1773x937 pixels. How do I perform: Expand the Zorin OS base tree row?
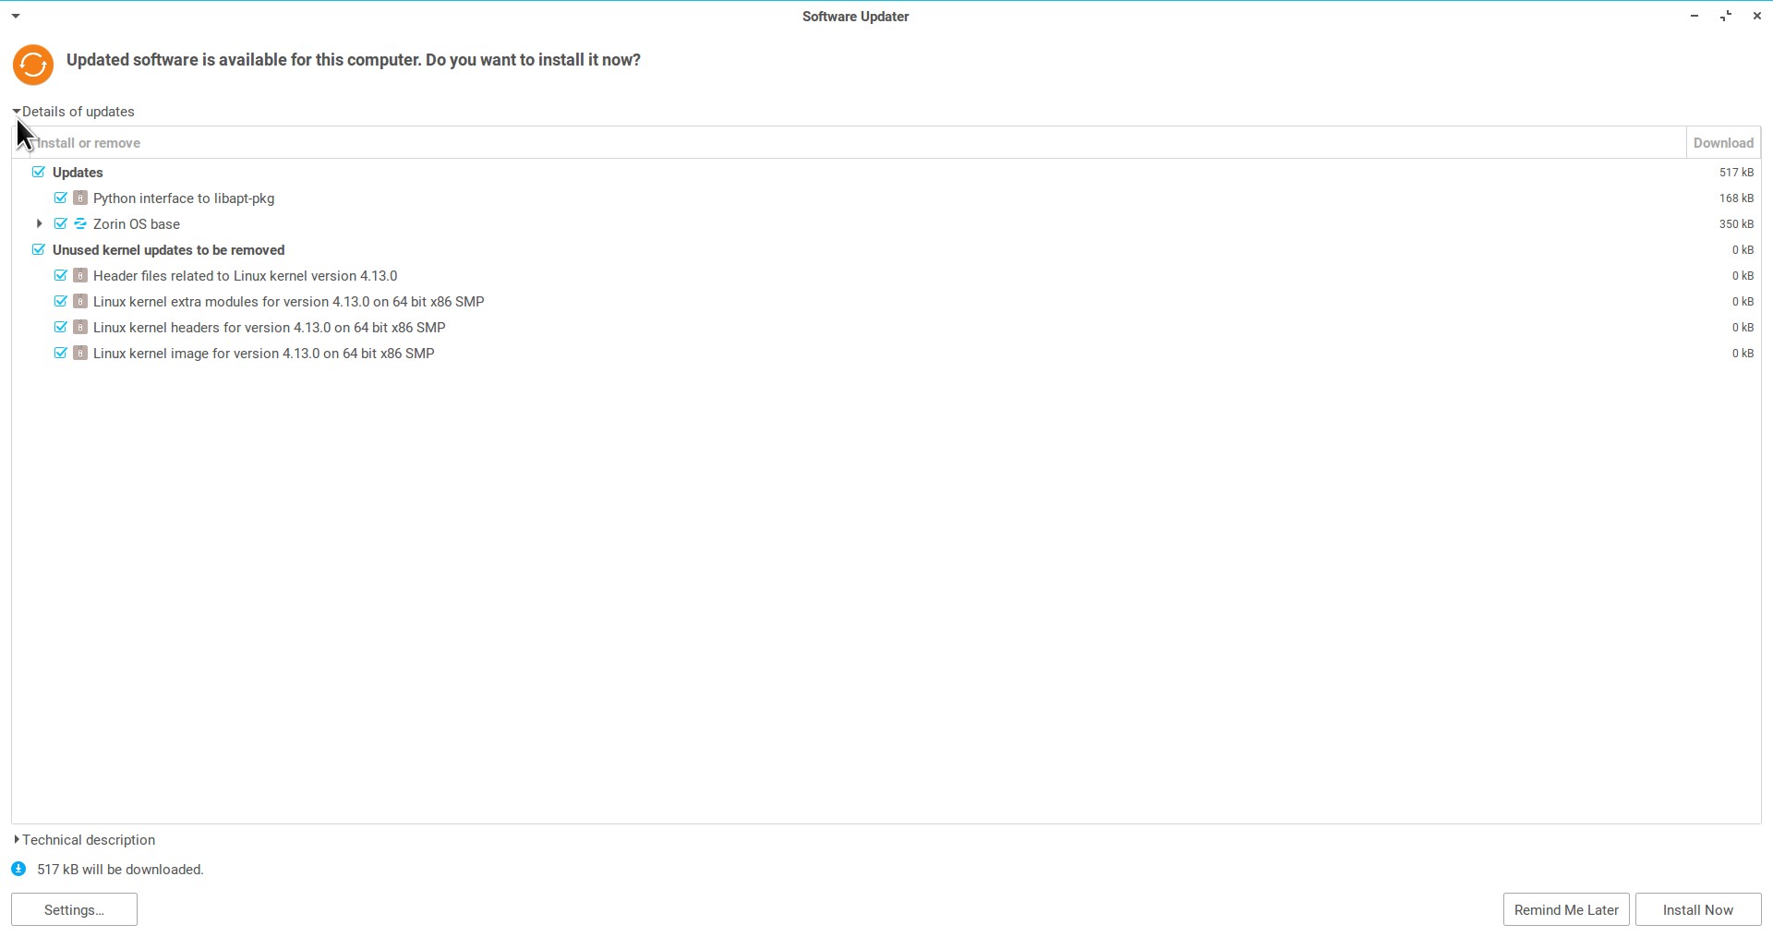39,224
